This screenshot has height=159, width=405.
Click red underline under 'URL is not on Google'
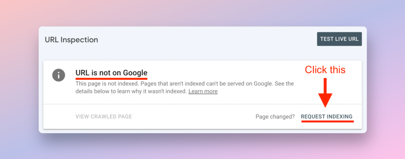(111, 78)
